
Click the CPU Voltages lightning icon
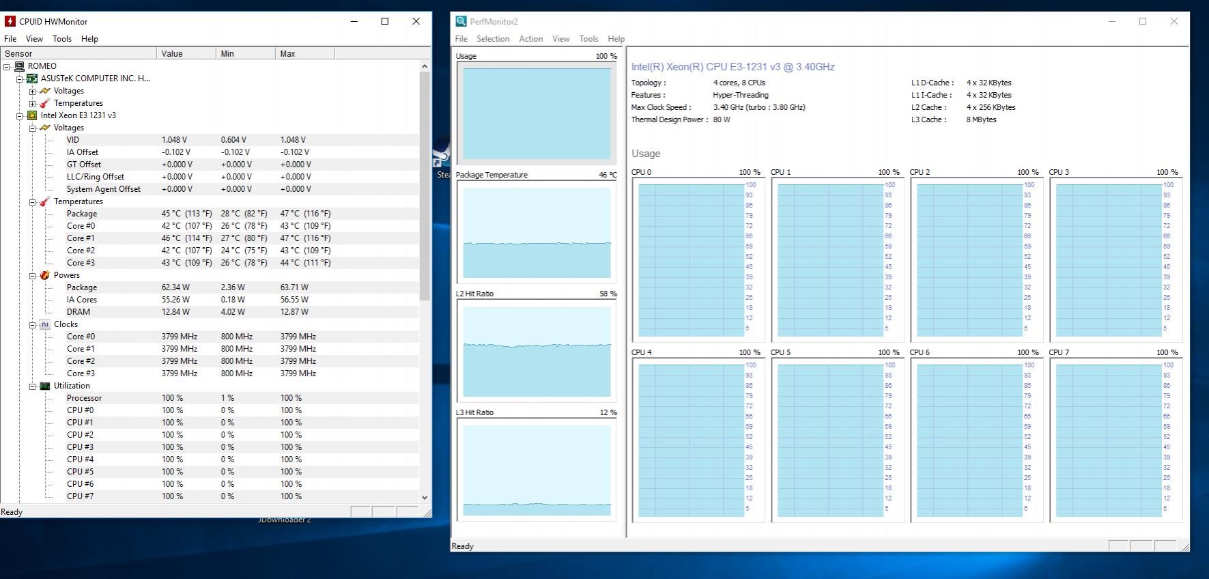pos(45,128)
